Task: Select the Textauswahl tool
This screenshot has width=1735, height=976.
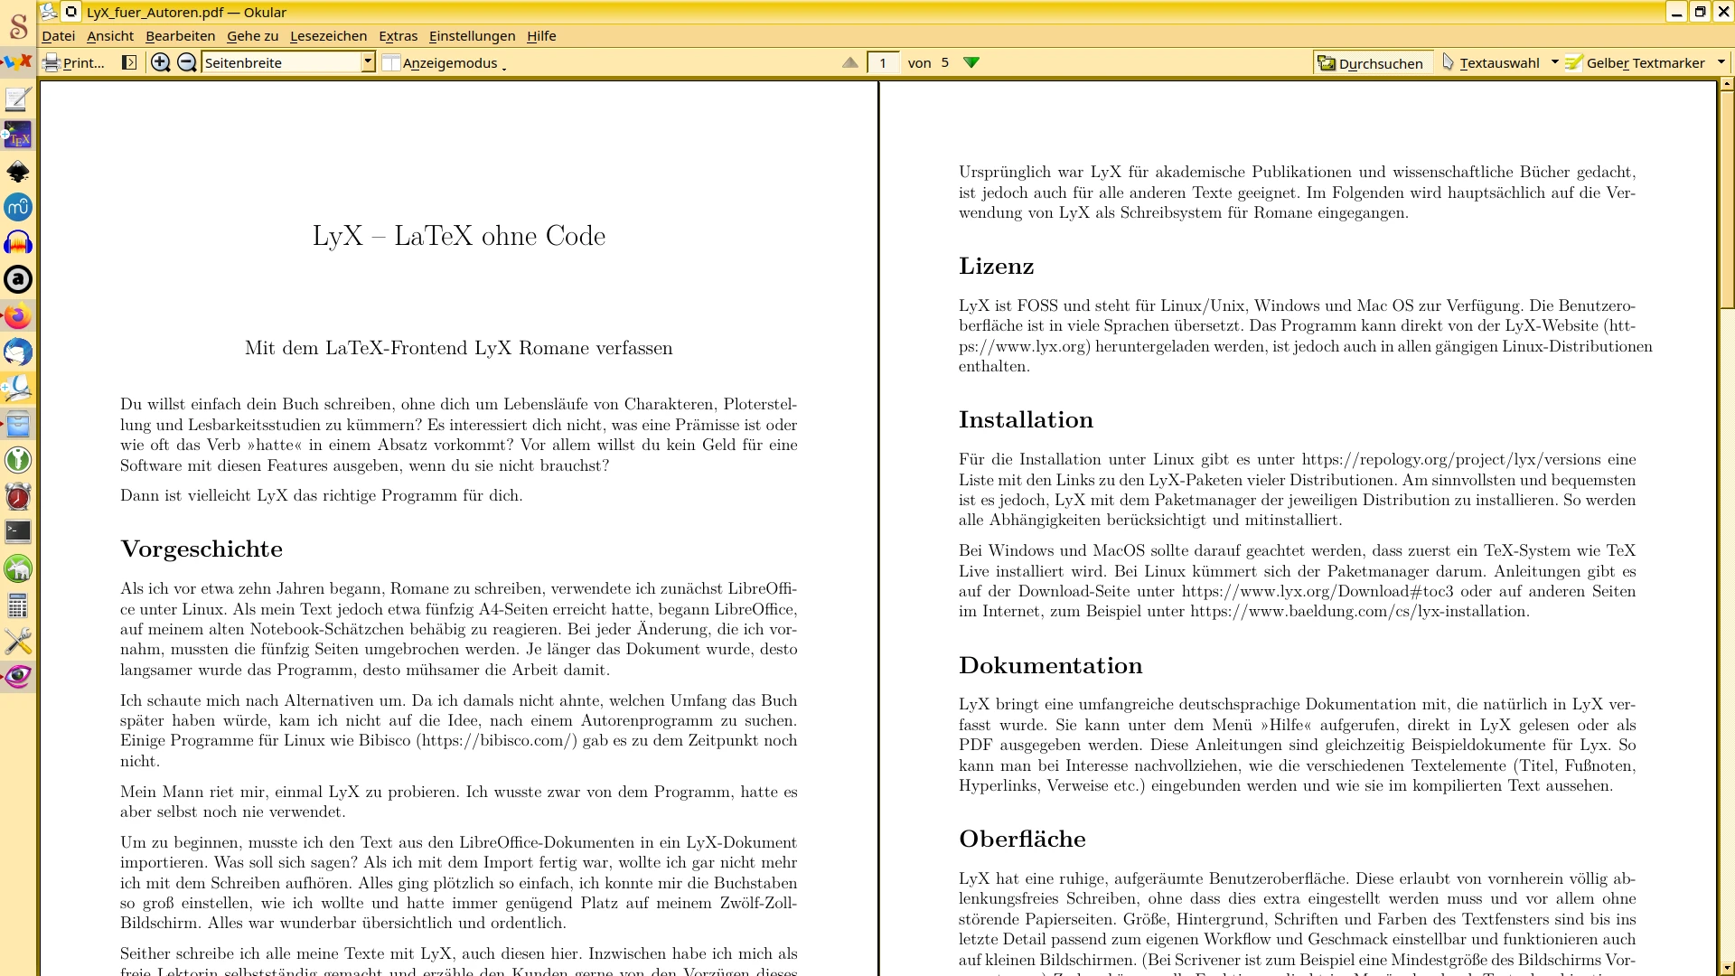Action: (x=1491, y=62)
